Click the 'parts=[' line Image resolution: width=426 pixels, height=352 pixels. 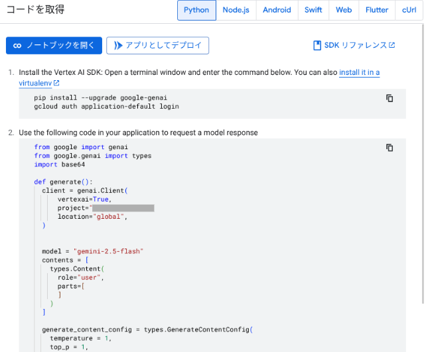pos(71,286)
